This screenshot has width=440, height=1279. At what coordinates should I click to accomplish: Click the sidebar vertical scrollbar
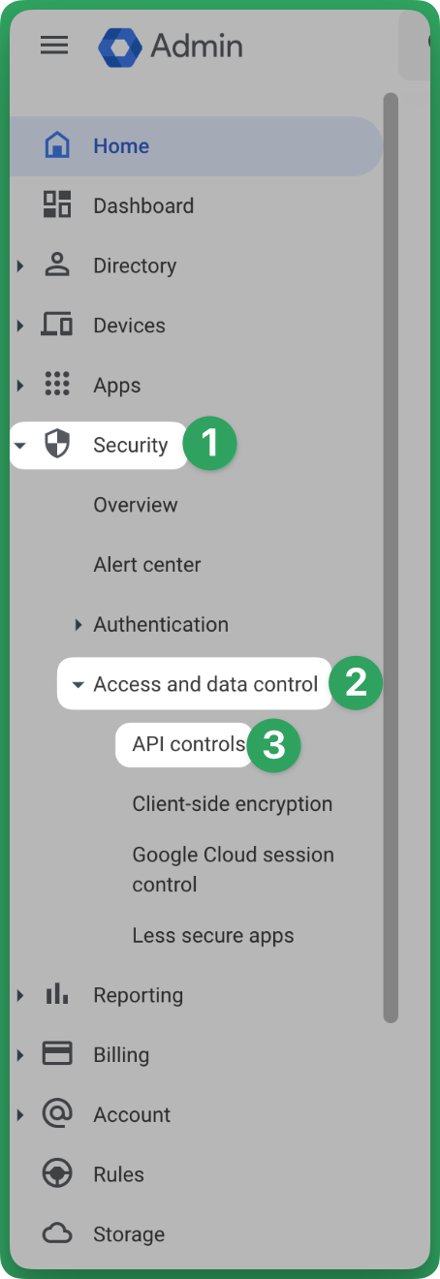(391, 557)
